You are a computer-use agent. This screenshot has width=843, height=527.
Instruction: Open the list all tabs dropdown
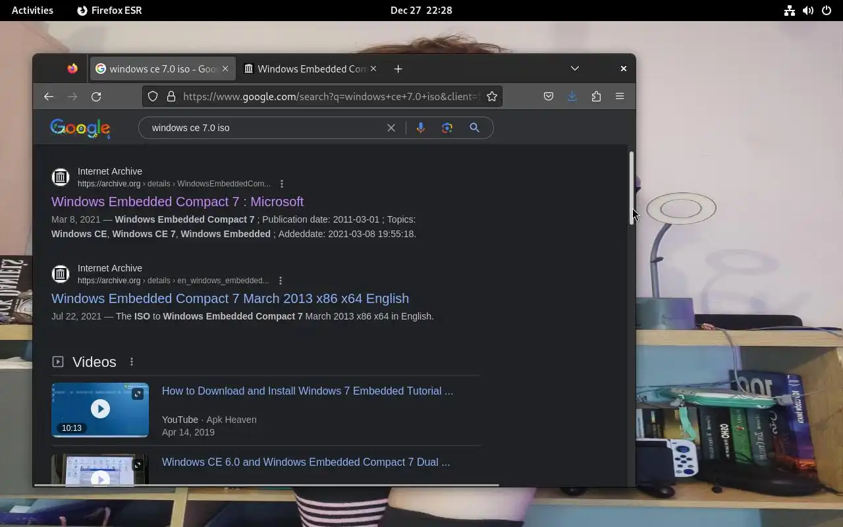click(575, 69)
